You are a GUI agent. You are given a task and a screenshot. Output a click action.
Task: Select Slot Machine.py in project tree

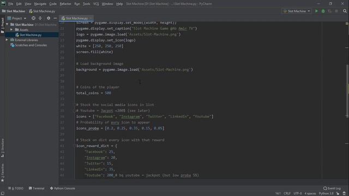pyautogui.click(x=31, y=35)
